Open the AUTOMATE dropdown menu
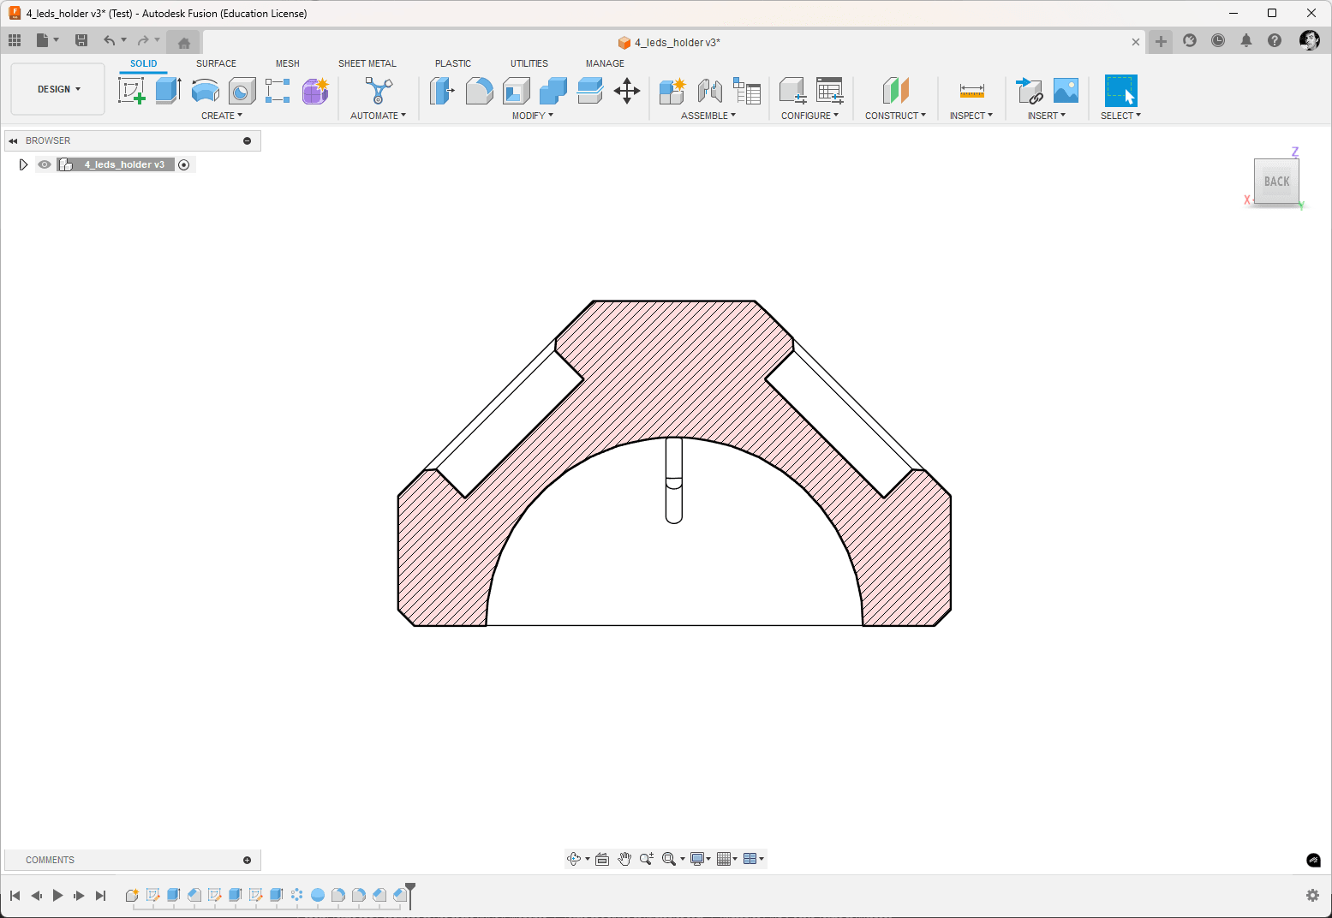The height and width of the screenshot is (918, 1332). click(x=378, y=116)
